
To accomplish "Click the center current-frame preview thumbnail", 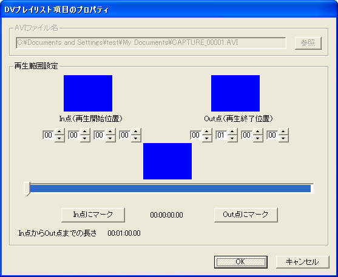I will 167,161.
